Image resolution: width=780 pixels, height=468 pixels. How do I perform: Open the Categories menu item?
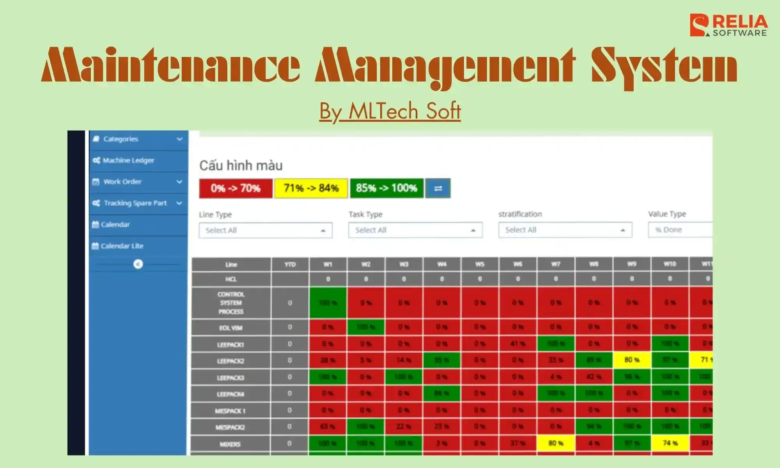click(x=138, y=139)
